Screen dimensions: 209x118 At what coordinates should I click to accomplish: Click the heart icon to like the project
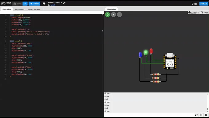[44, 4]
